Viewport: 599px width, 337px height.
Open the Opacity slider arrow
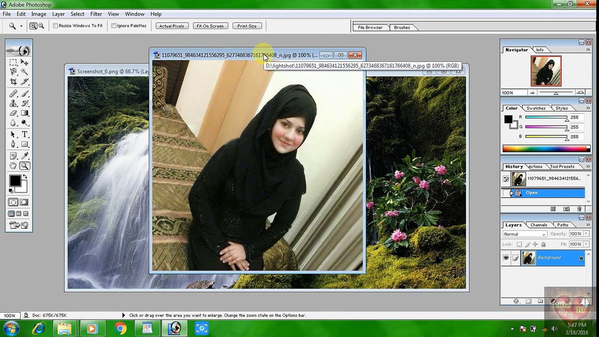tap(585, 234)
